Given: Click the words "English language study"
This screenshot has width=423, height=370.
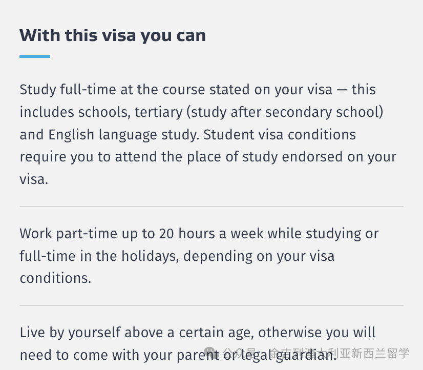Looking at the screenshot, I should pyautogui.click(x=124, y=135).
